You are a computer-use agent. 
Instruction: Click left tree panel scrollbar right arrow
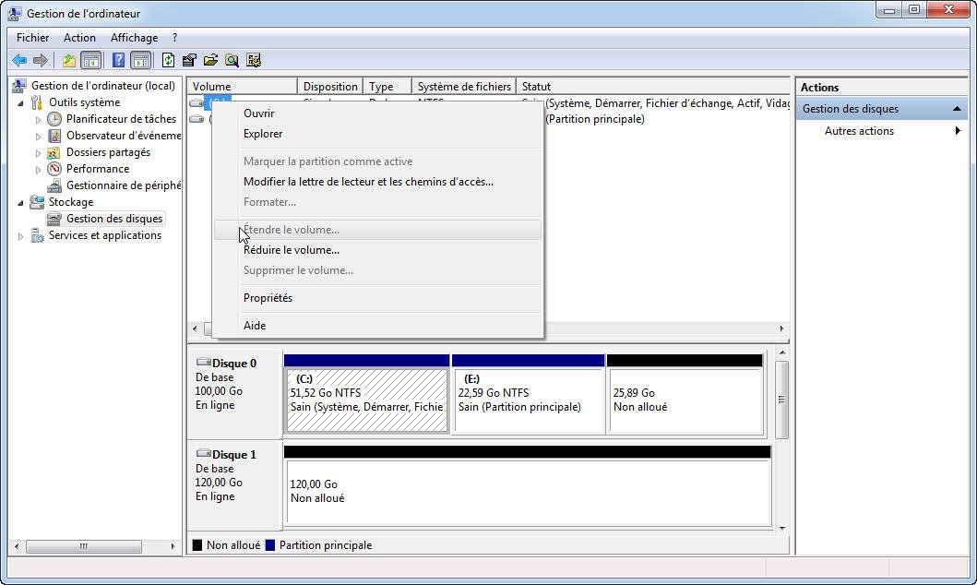click(173, 546)
